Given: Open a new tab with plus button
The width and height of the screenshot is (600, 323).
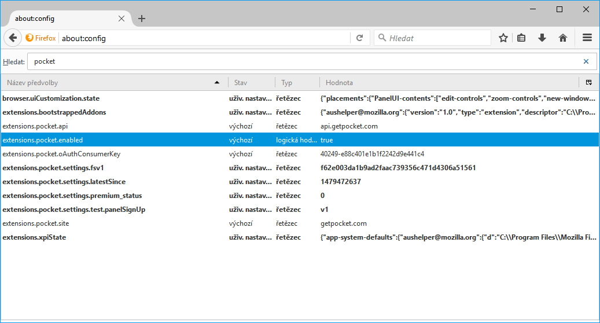Looking at the screenshot, I should 142,19.
